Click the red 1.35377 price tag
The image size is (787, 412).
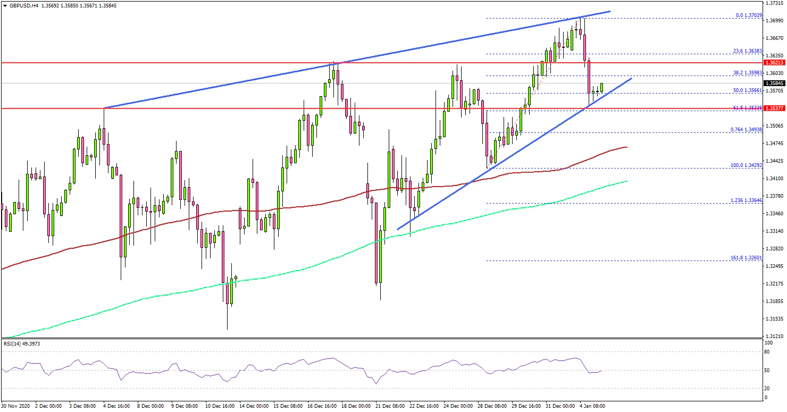pyautogui.click(x=775, y=108)
